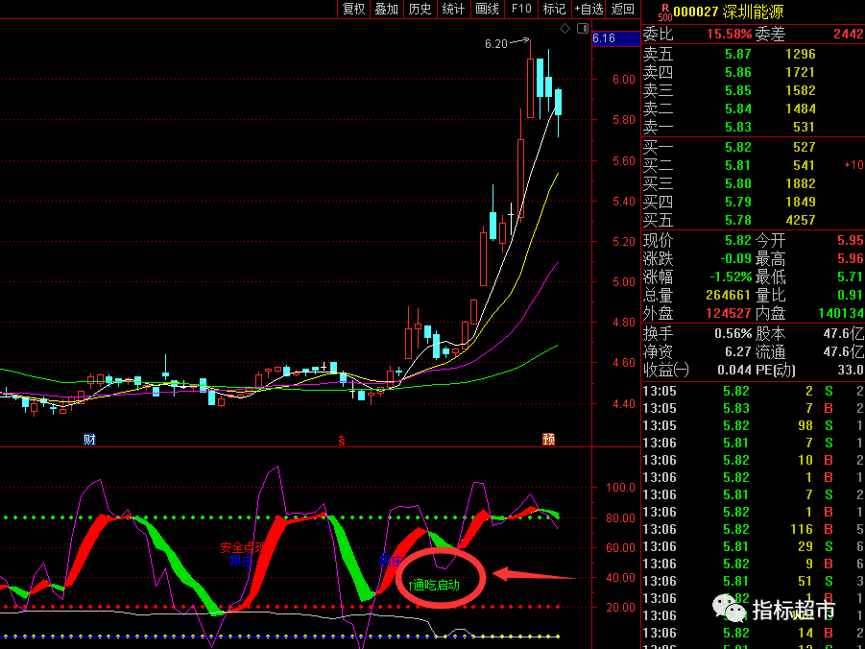Click the 安全点现 indicator signal label
865x649 pixels.
point(243,547)
